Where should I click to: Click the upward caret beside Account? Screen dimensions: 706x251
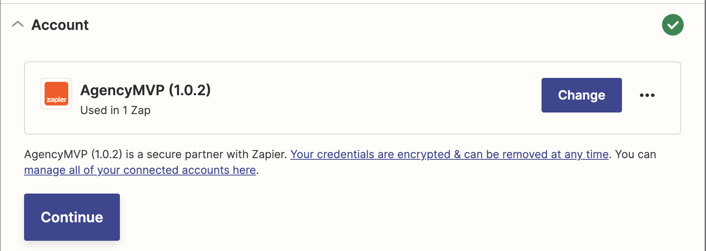[18, 24]
